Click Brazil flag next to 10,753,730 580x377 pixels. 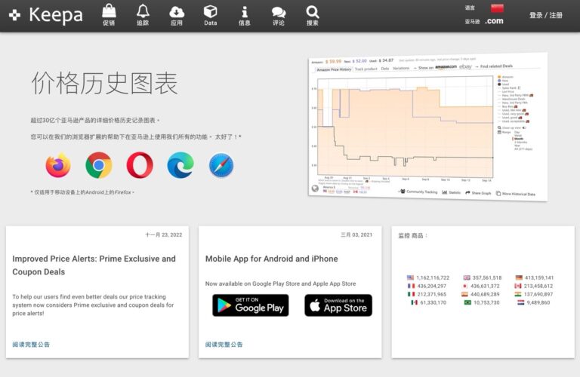[467, 302]
